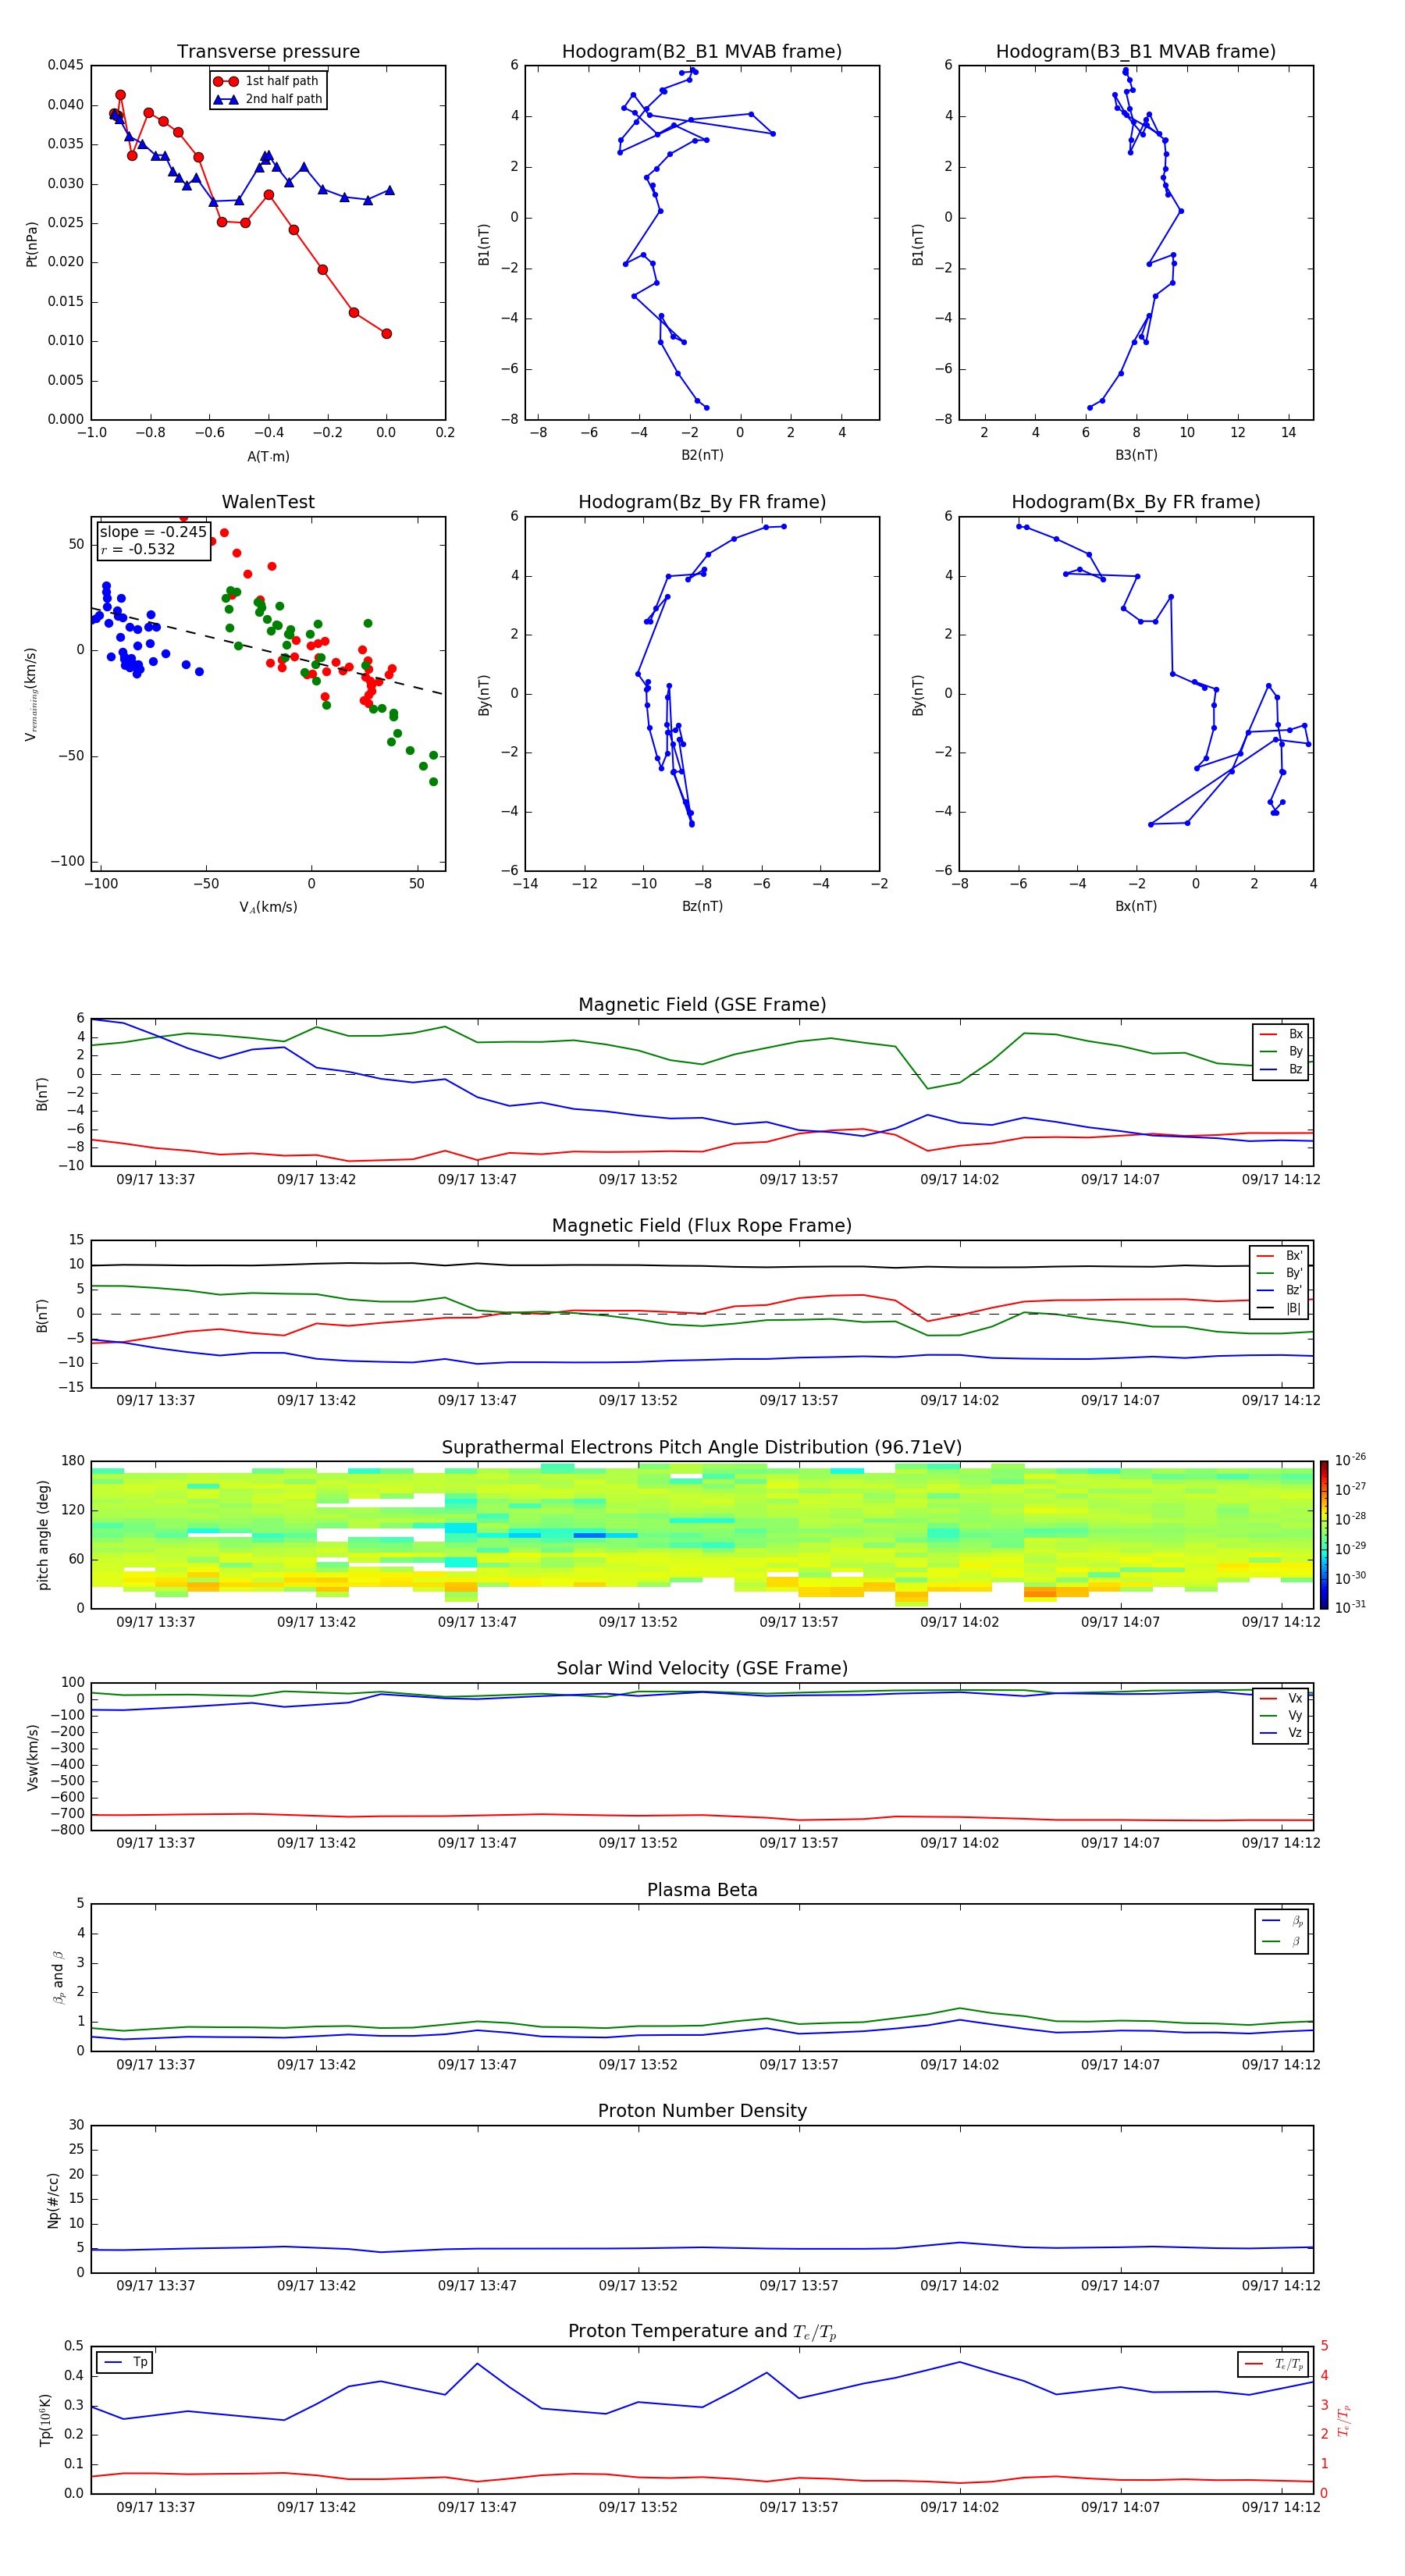Click the "Proton Temperature and Te/Tp" title
1405x2576 pixels.
tap(702, 2332)
